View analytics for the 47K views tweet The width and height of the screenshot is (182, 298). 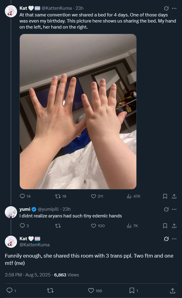point(129,196)
